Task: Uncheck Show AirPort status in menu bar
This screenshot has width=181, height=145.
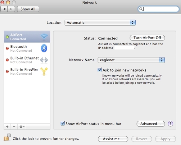Action: tap(63, 124)
